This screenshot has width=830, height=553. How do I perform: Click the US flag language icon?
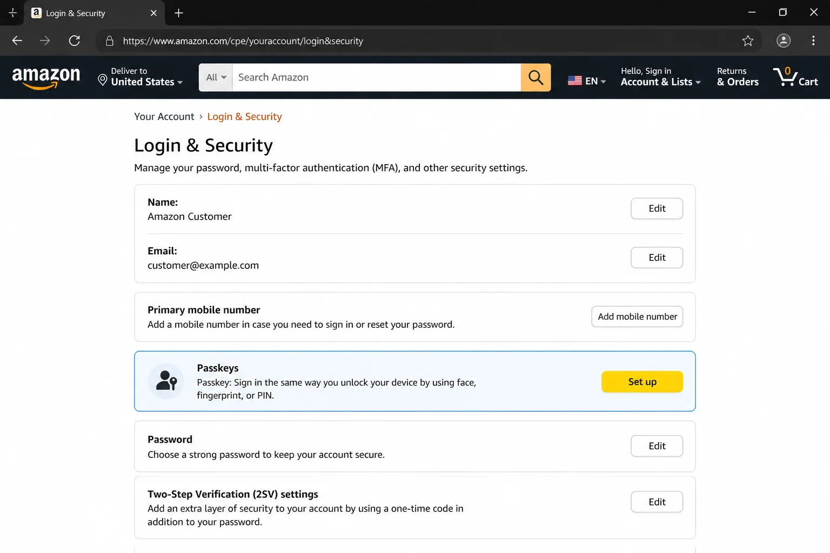point(575,81)
